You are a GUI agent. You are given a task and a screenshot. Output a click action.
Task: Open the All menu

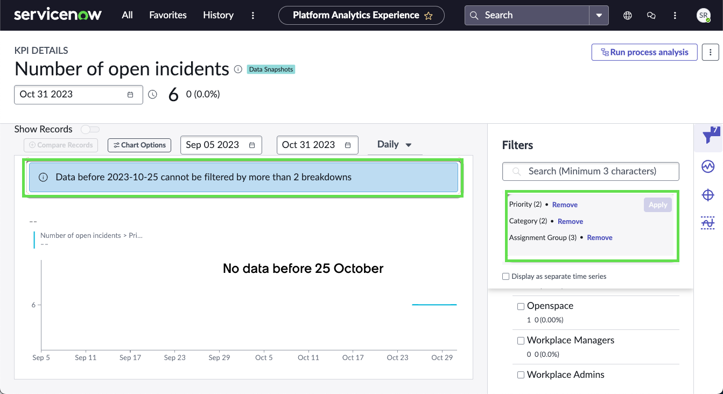click(x=127, y=15)
